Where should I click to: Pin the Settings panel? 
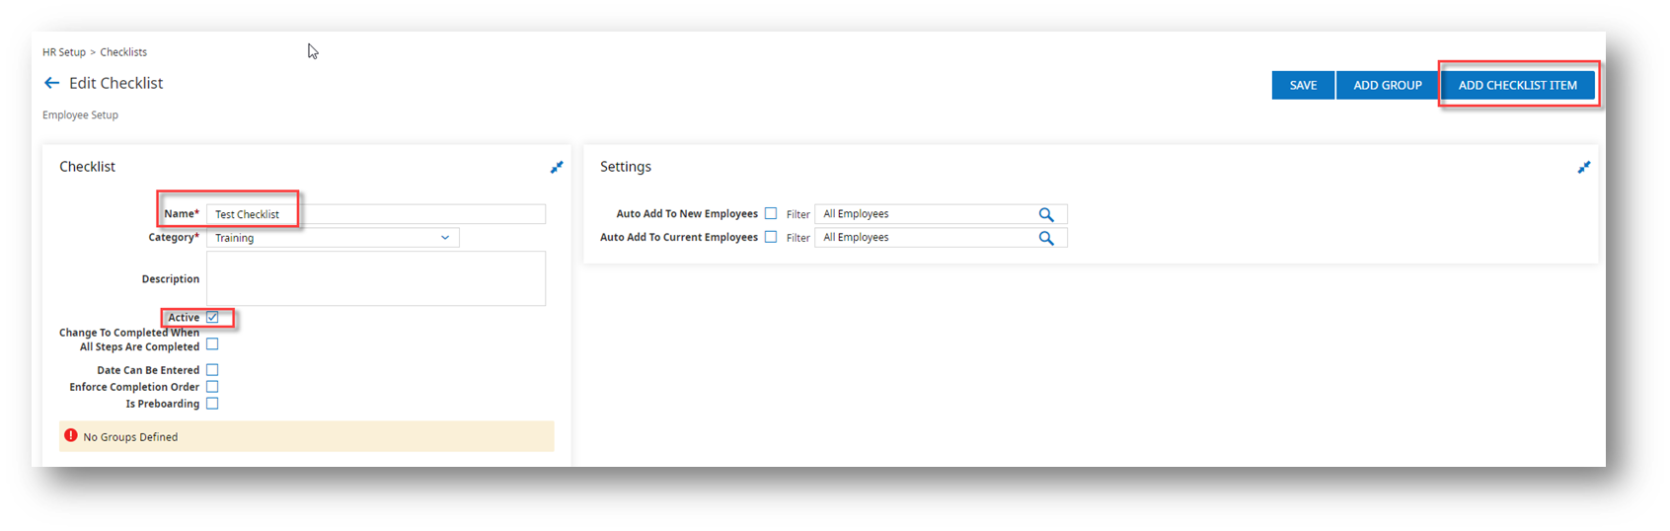click(x=1583, y=168)
